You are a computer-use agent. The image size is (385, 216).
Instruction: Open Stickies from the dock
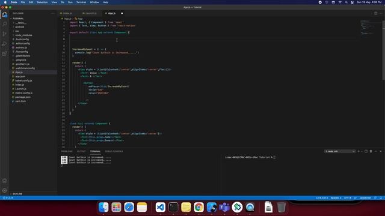tap(186, 208)
